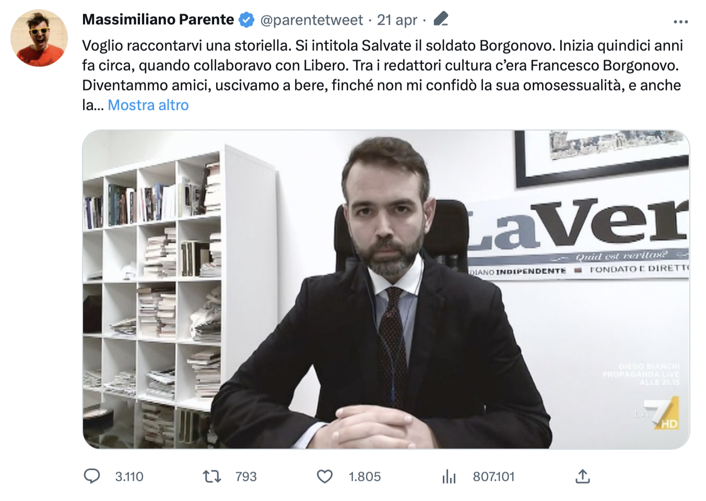The width and height of the screenshot is (706, 501).
Task: Click the 1.805 likes count
Action: click(365, 476)
